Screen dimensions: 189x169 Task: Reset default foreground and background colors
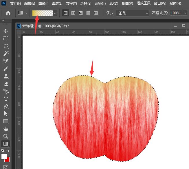pyautogui.click(x=3, y=151)
